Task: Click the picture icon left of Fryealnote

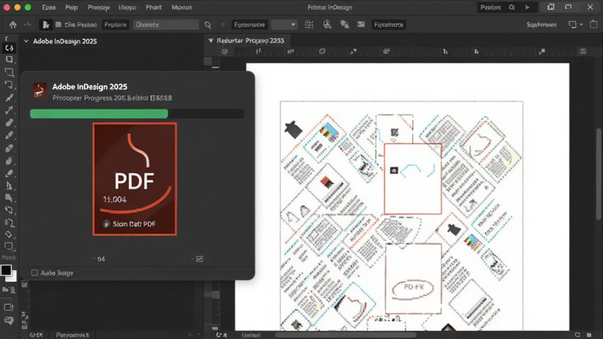Action: [x=361, y=25]
